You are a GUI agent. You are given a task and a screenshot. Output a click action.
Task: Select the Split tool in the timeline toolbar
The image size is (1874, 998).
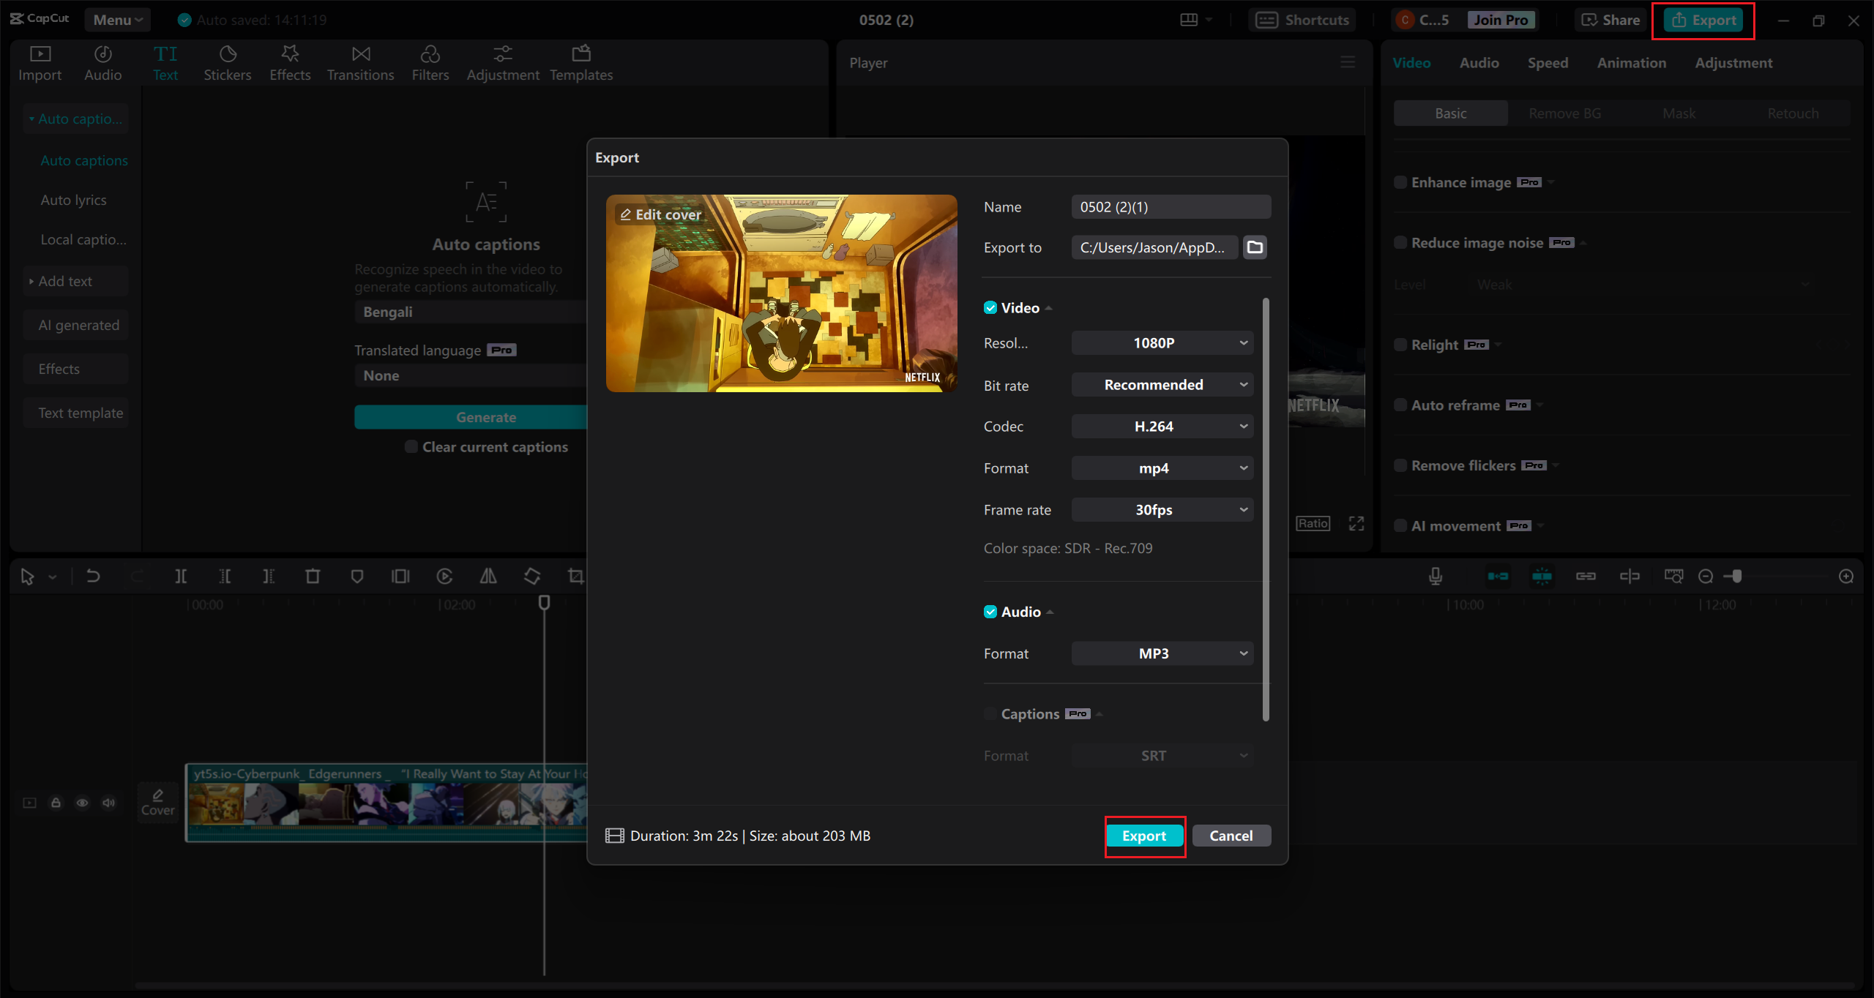coord(182,576)
